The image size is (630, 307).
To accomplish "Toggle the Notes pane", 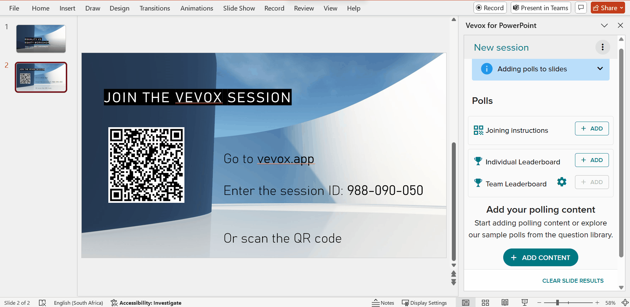I will 383,303.
